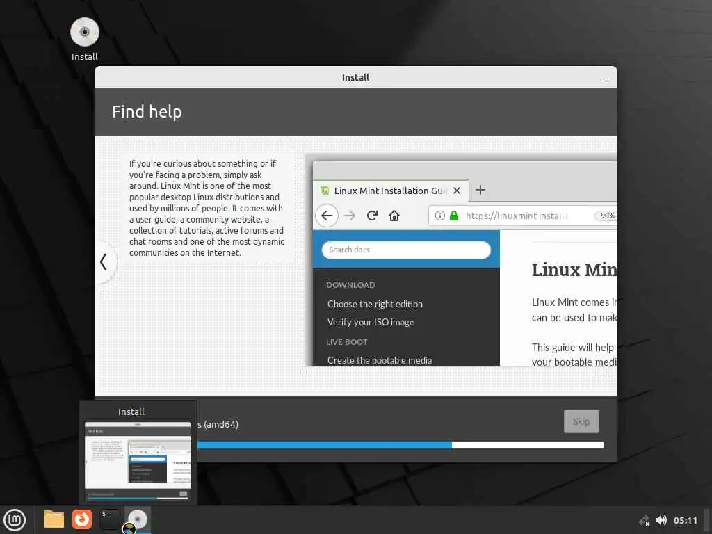Minimize the Install window
Screen dimensions: 712x534
click(x=606, y=78)
